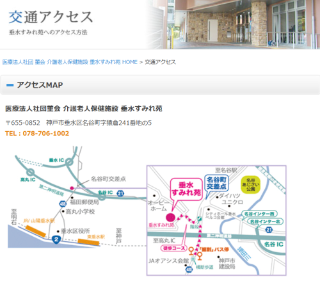
Task: Click the large pink 垂水すみれ苑 location circle
Action: click(170, 218)
